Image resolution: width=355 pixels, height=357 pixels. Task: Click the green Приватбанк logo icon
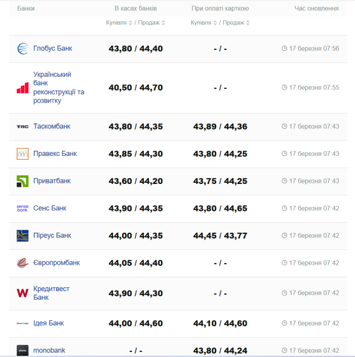tap(22, 181)
